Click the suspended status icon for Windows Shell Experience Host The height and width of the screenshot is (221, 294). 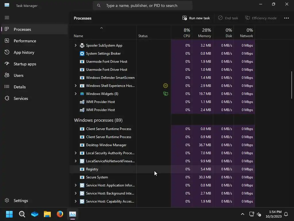[x=165, y=86]
